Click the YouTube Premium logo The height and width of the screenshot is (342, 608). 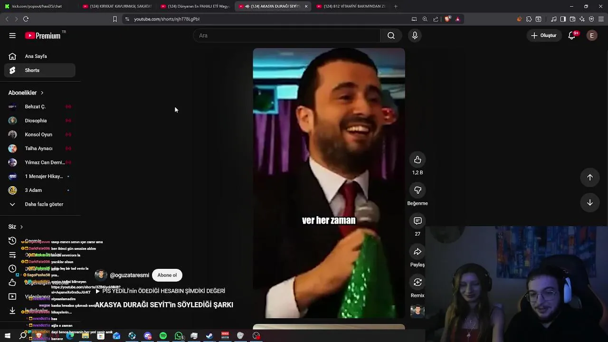[43, 36]
